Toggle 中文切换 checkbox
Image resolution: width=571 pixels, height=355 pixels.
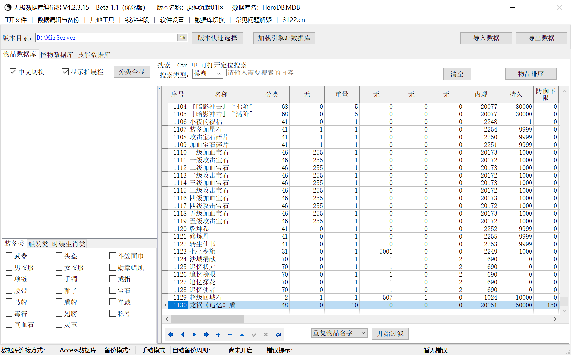pos(13,72)
